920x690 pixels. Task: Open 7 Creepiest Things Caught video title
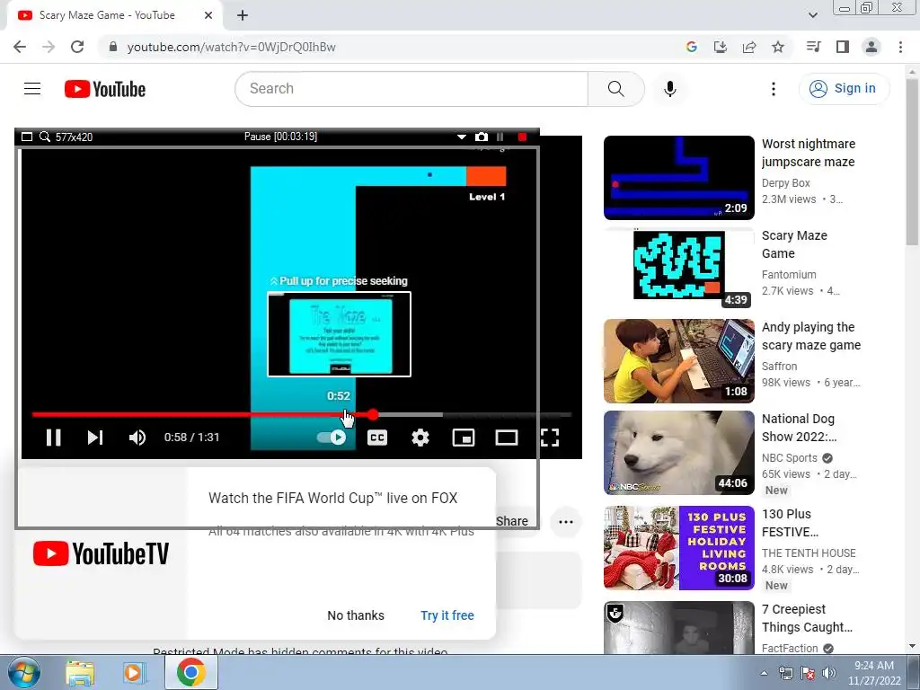tap(807, 618)
